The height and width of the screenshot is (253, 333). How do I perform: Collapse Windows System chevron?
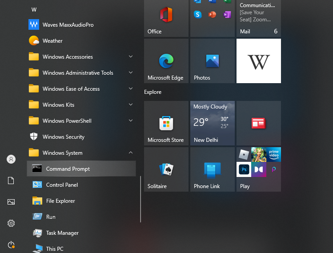131,153
